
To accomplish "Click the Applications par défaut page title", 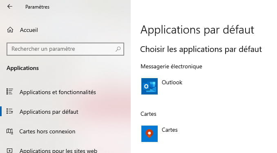I will pyautogui.click(x=197, y=30).
